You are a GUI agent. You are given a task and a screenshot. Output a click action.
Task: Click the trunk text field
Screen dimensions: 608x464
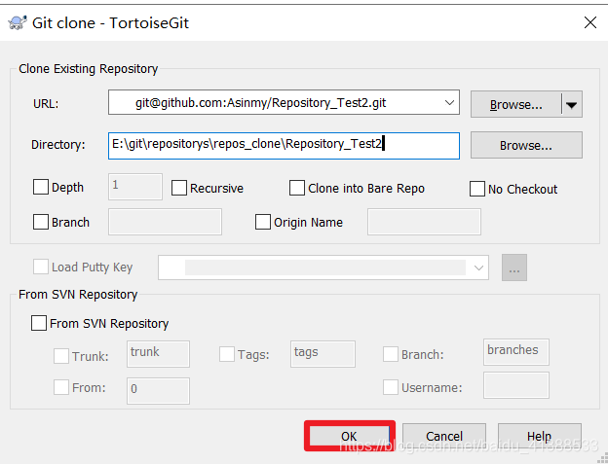(158, 354)
